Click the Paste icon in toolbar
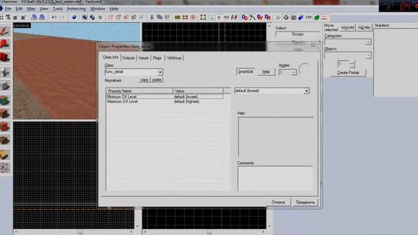The width and height of the screenshot is (418, 235). click(167, 18)
